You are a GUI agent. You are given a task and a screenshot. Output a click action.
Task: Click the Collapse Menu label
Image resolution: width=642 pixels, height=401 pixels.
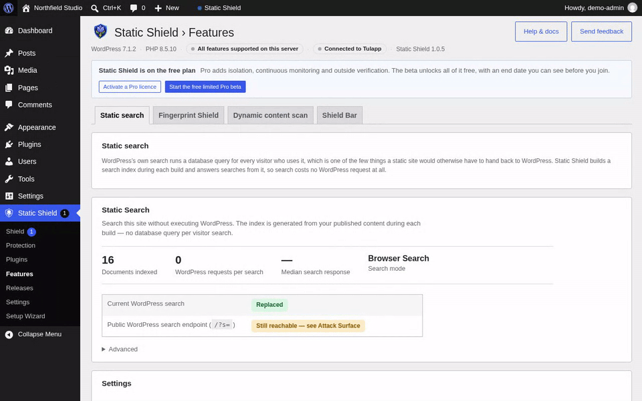(39, 334)
